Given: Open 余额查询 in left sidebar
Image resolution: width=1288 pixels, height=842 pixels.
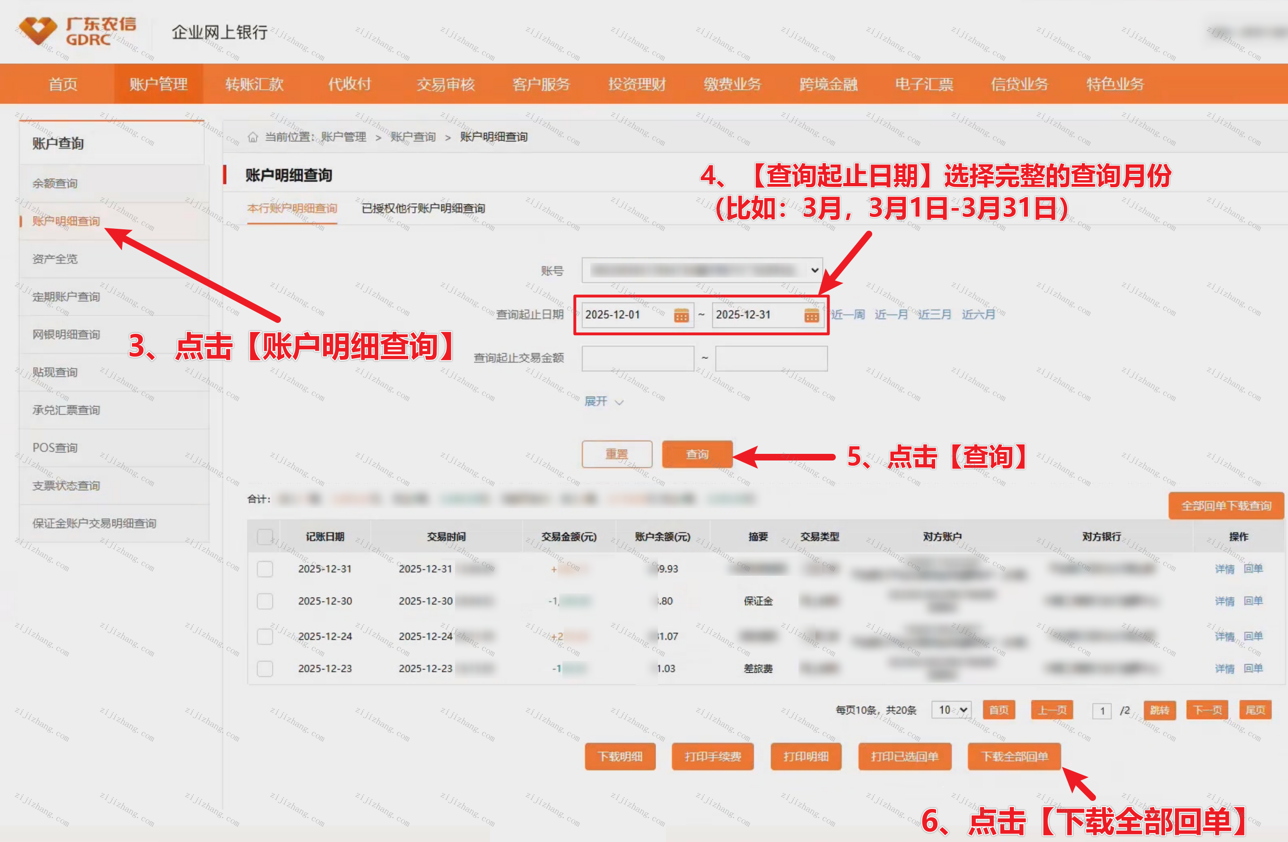Looking at the screenshot, I should (x=55, y=183).
